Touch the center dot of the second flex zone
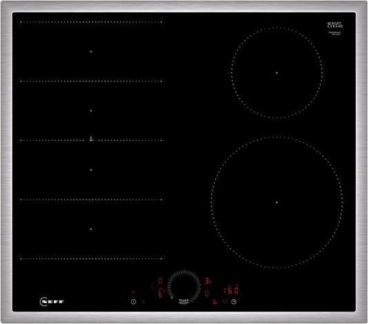 pyautogui.click(x=91, y=111)
